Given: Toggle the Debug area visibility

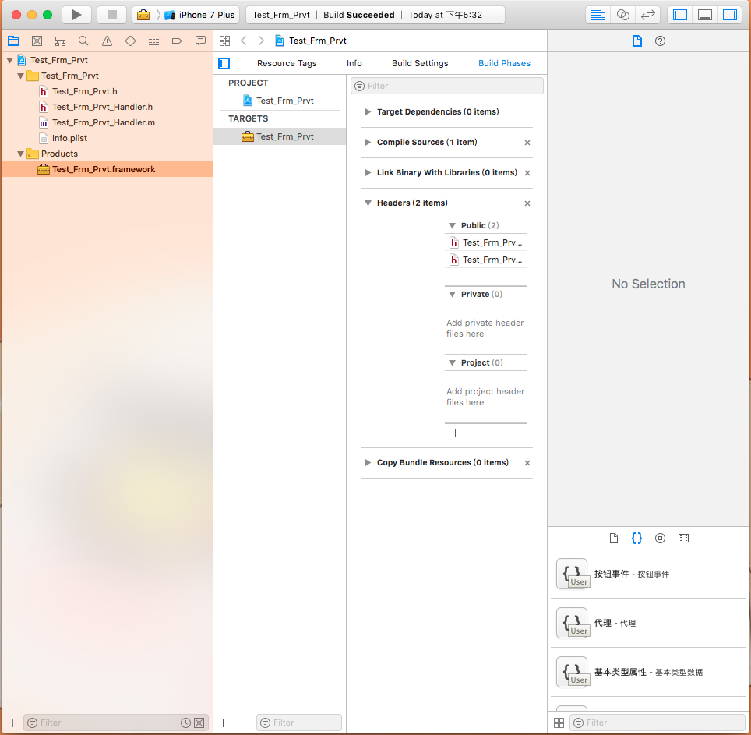Looking at the screenshot, I should 705,15.
